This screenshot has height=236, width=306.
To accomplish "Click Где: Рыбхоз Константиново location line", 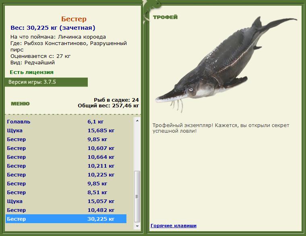I will [x=69, y=46].
